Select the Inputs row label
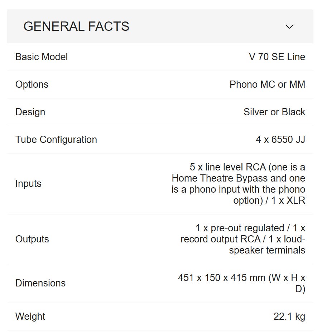The width and height of the screenshot is (322, 333). (x=28, y=184)
